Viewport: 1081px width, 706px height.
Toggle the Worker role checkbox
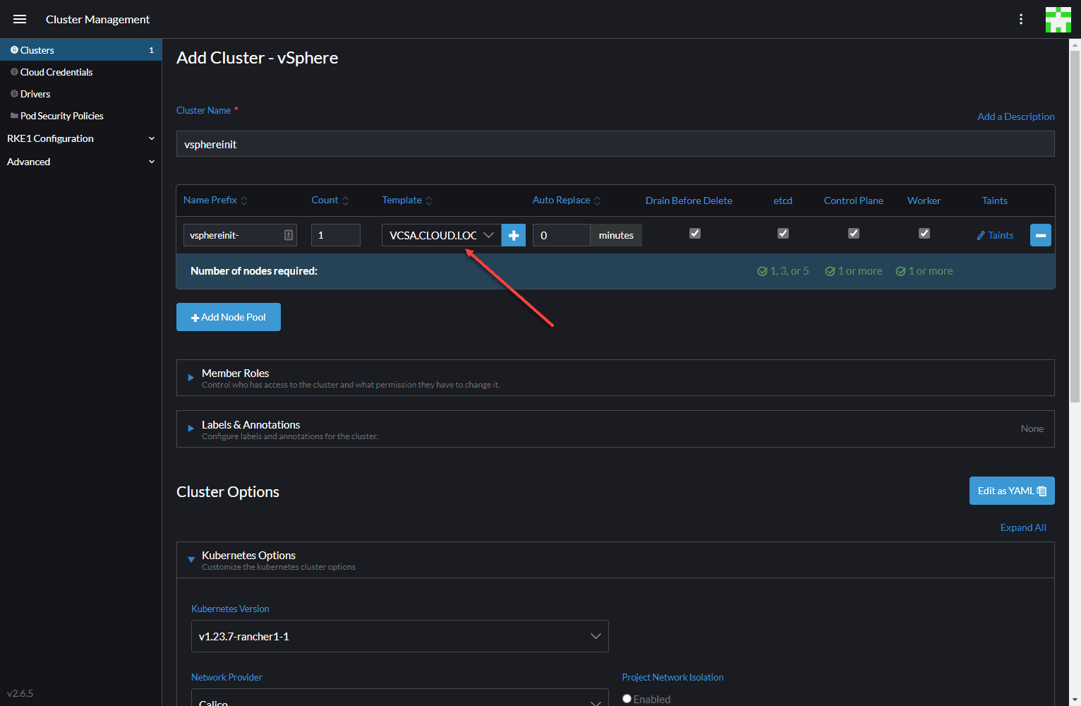(x=924, y=233)
